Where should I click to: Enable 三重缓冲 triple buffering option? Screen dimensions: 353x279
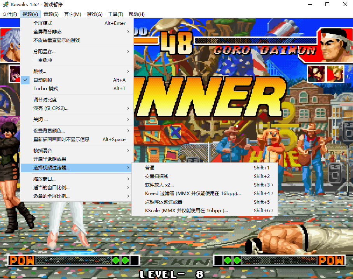tap(43, 60)
